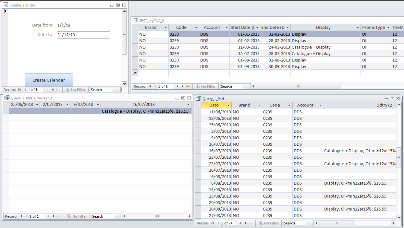Expand the 16/07/2013 column dropdown arrow

click(189, 105)
